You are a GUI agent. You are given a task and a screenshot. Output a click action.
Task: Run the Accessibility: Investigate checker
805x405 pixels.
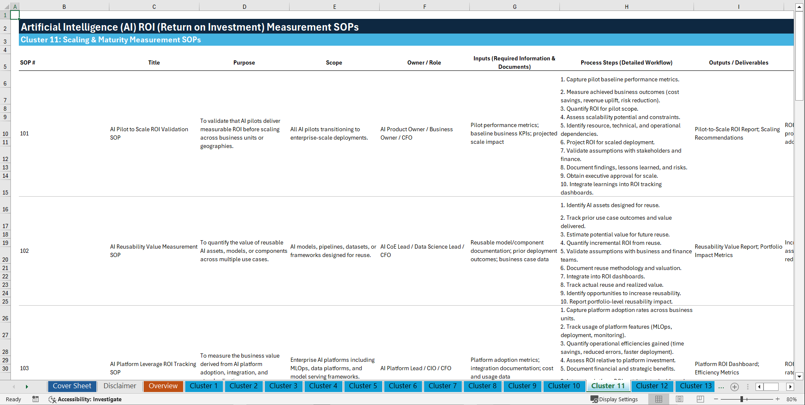coord(85,399)
